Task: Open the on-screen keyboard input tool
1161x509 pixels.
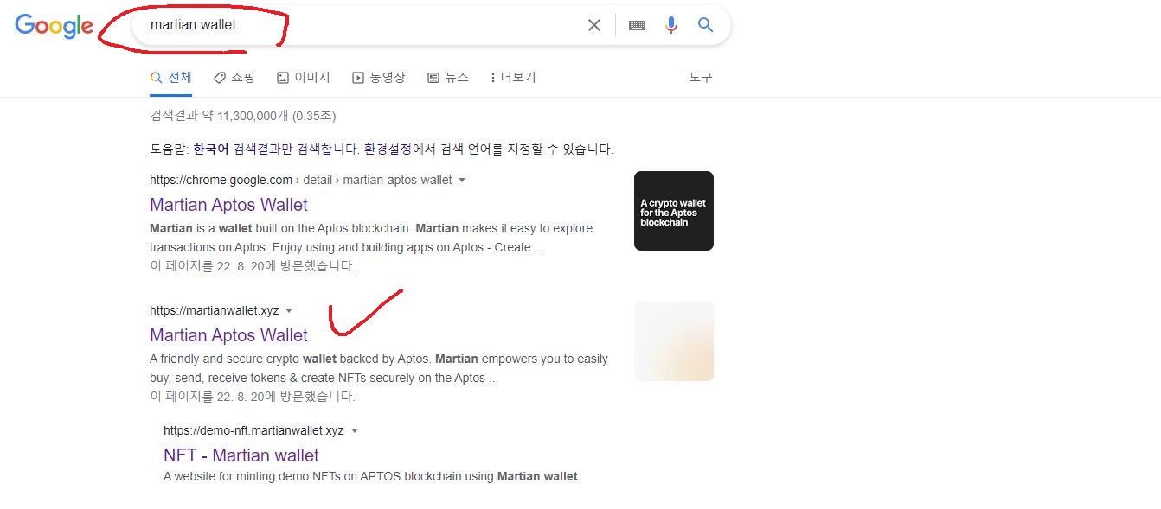Action: point(637,25)
